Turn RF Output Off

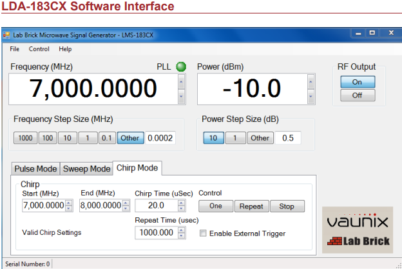coord(358,95)
